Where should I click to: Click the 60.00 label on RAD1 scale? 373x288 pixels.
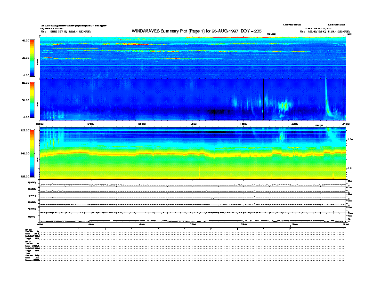click(25, 83)
